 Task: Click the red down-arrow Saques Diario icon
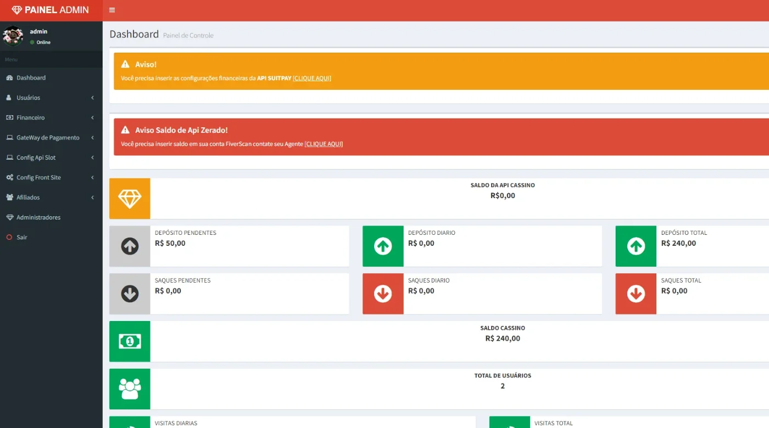tap(383, 294)
